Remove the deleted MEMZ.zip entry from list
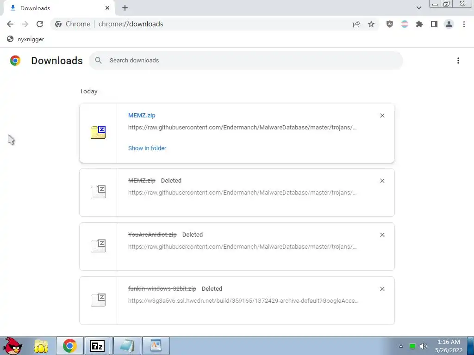Screen dimensions: 474x355 [382, 181]
